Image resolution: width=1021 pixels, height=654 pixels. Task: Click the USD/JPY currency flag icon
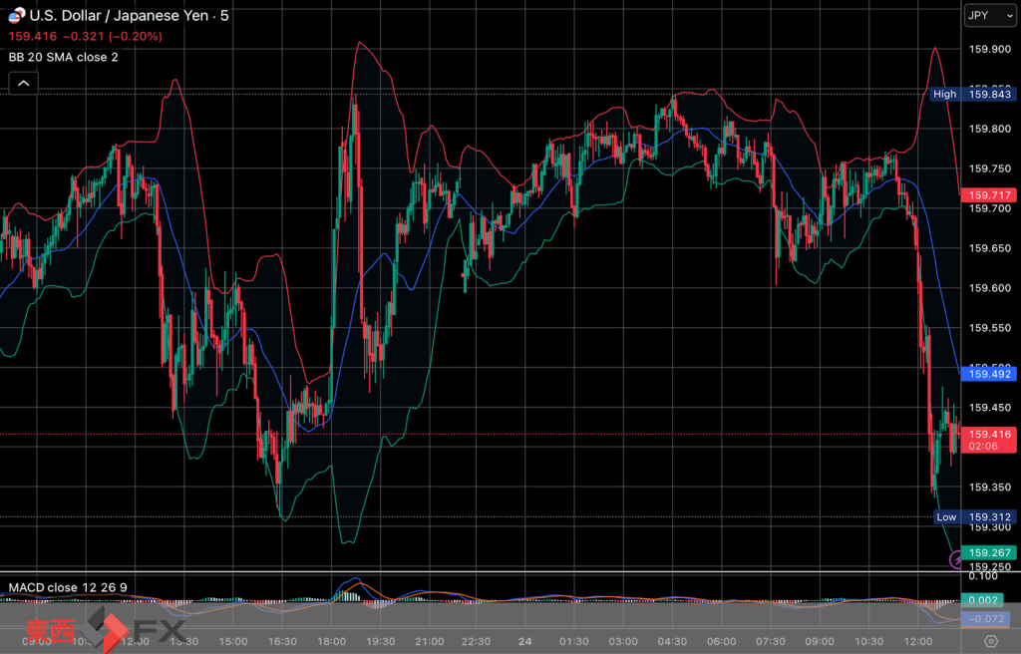click(16, 16)
